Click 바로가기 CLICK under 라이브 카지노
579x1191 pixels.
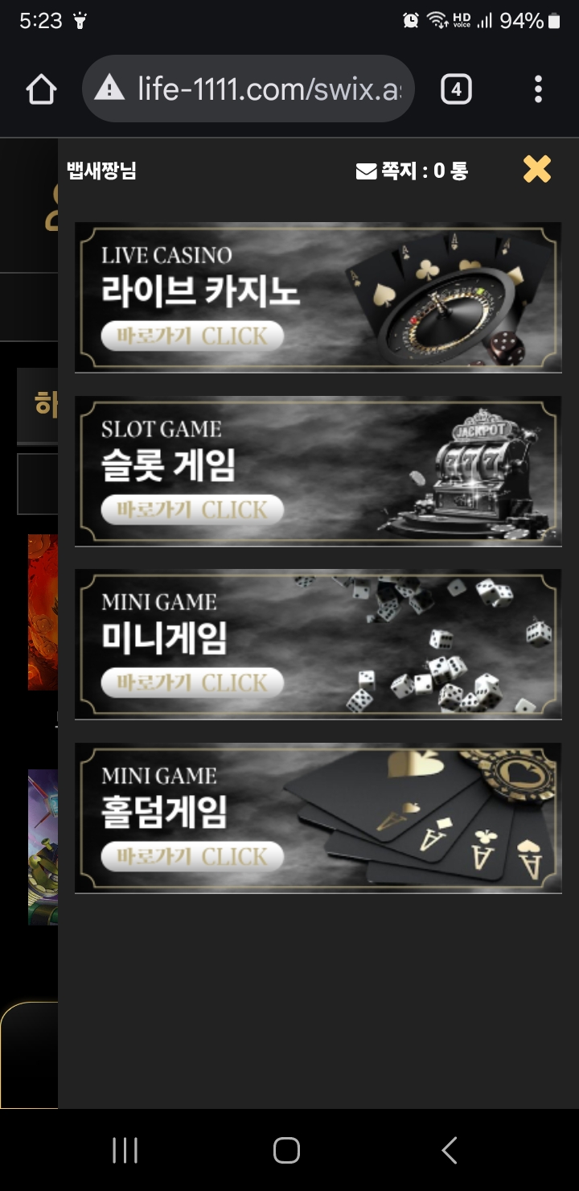click(x=192, y=336)
